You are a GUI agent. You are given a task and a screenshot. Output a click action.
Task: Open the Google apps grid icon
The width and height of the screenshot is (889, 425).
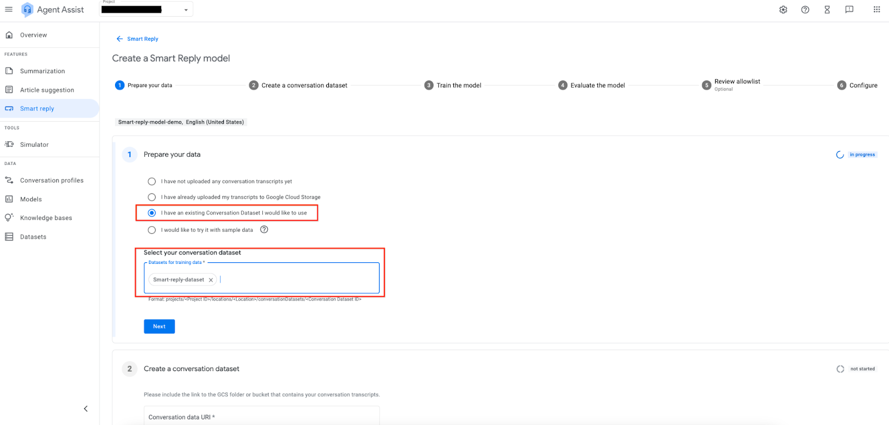tap(876, 9)
